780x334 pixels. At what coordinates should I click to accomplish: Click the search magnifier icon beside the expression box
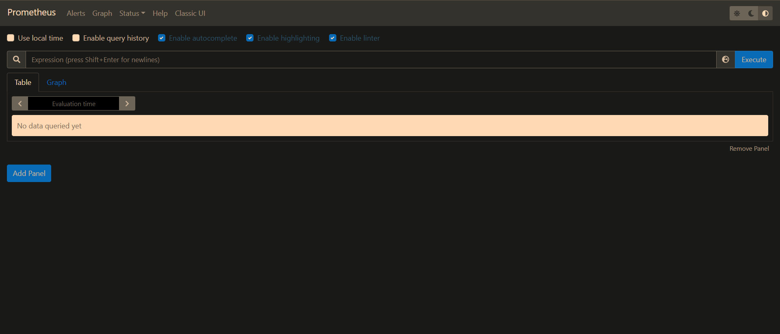click(17, 59)
